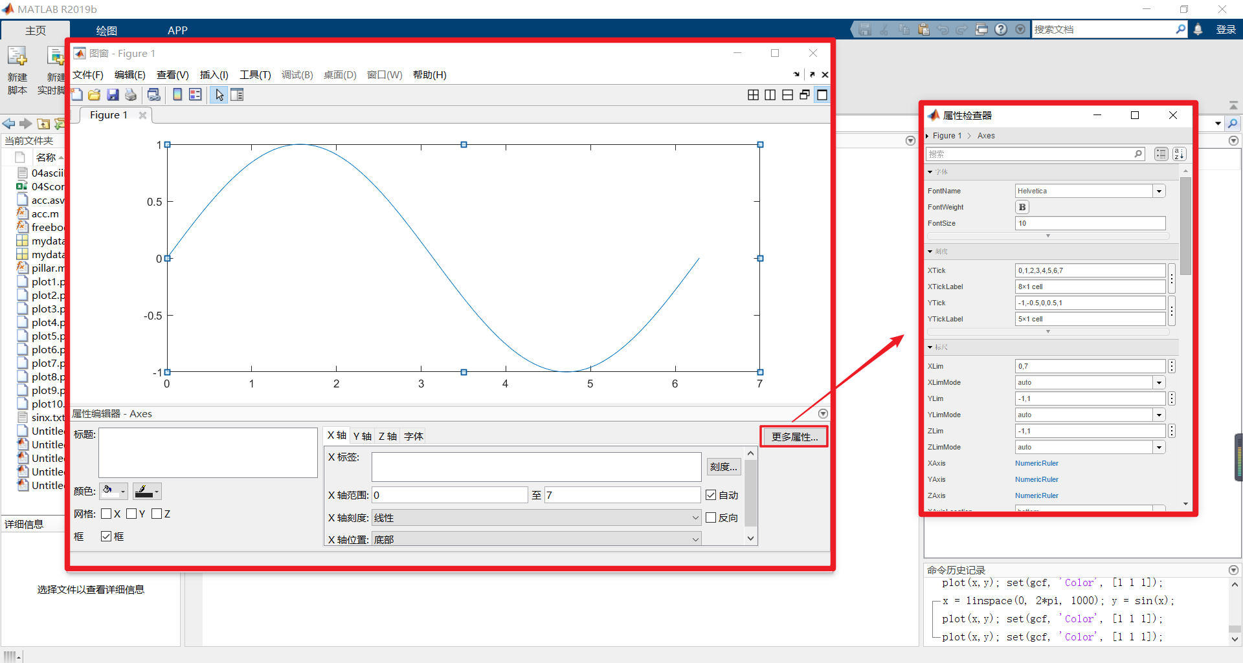Switch to the Y 轴 tab

pos(362,436)
